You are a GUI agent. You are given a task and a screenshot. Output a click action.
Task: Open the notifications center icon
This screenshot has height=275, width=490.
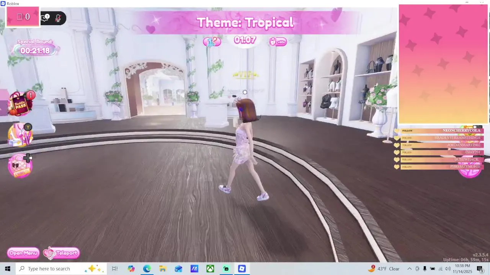(x=480, y=269)
